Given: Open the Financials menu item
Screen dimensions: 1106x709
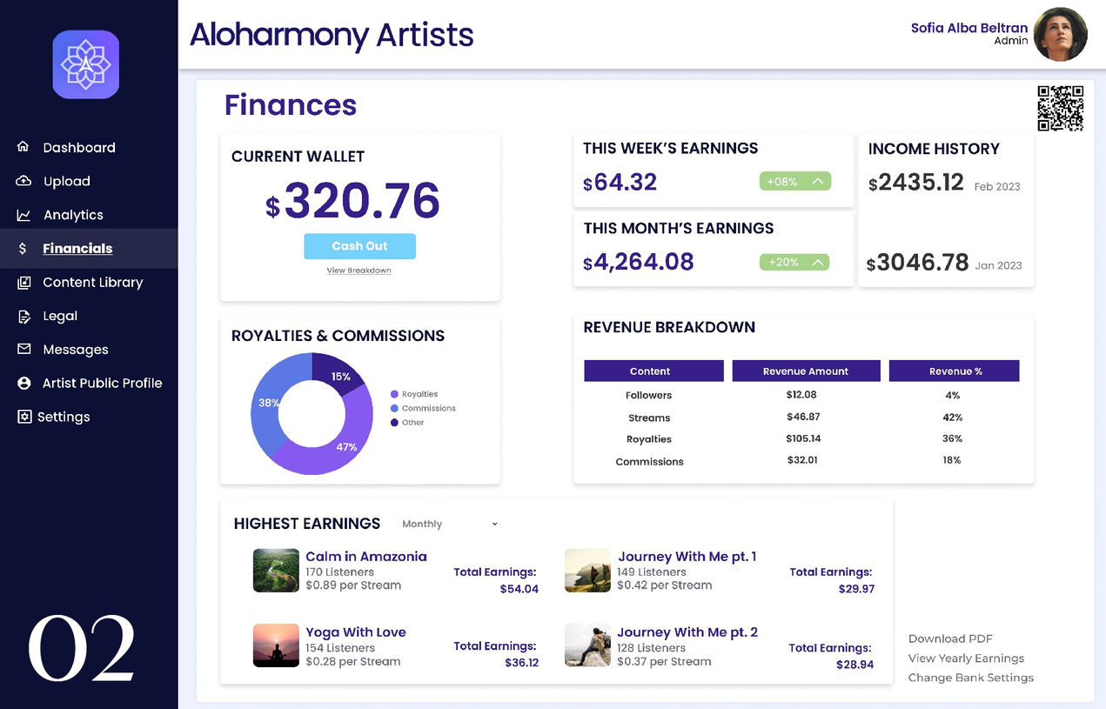Looking at the screenshot, I should tap(77, 249).
